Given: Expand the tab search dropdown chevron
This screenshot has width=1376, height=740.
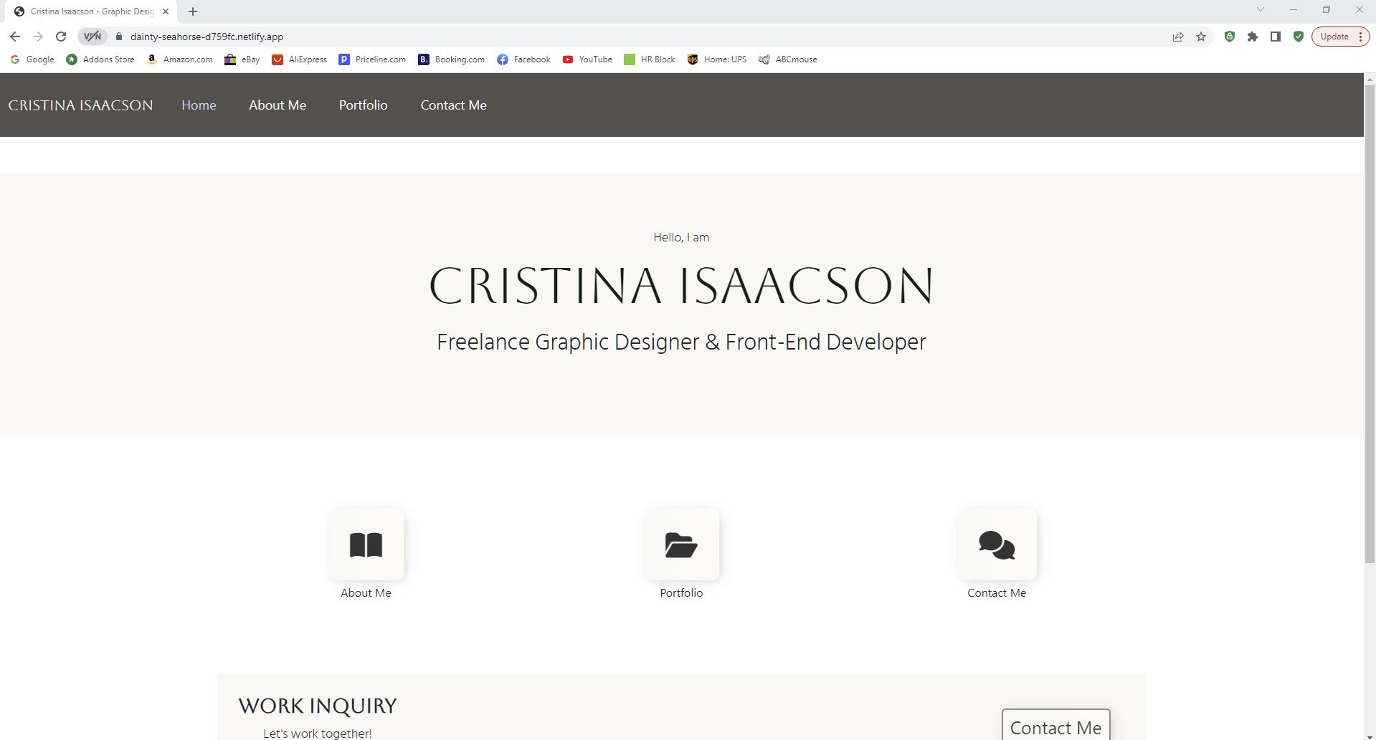Looking at the screenshot, I should (x=1260, y=10).
